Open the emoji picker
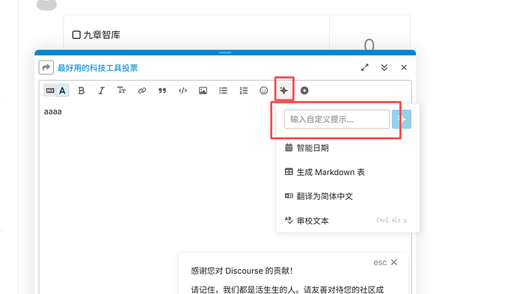Image resolution: width=516 pixels, height=294 pixels. (263, 91)
